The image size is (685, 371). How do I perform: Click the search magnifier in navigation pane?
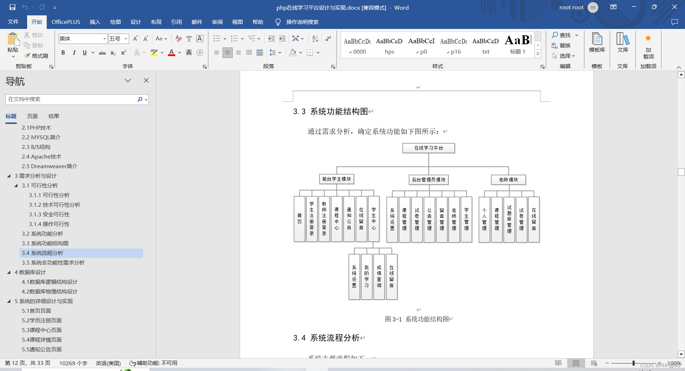pos(140,99)
